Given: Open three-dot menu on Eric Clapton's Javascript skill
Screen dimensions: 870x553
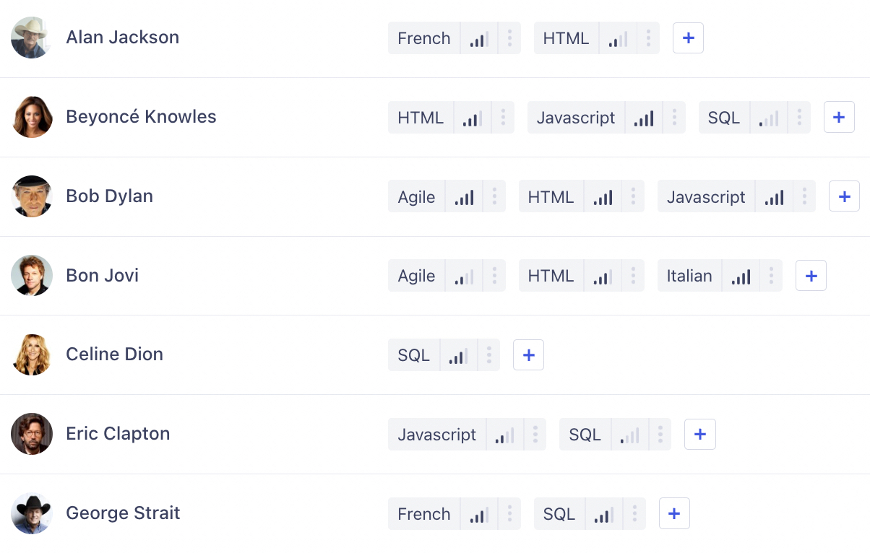Looking at the screenshot, I should click(535, 435).
